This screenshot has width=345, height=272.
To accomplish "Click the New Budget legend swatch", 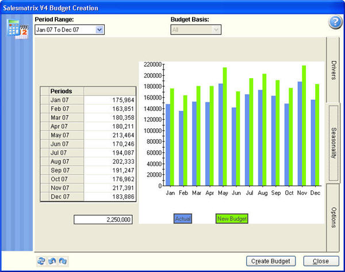I will [232, 219].
